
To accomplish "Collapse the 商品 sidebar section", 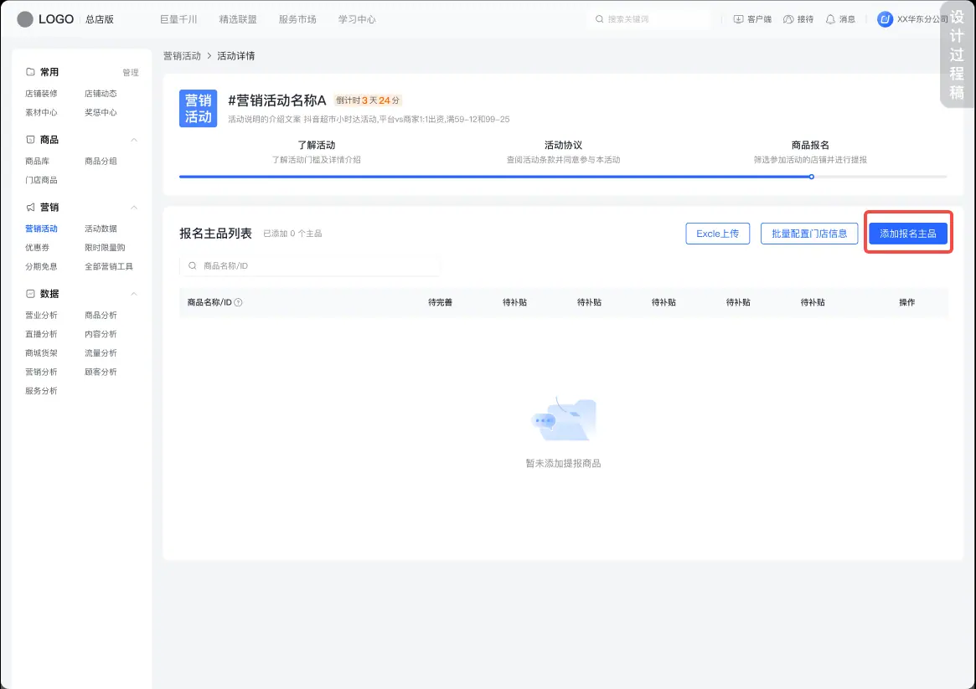I will (x=134, y=140).
